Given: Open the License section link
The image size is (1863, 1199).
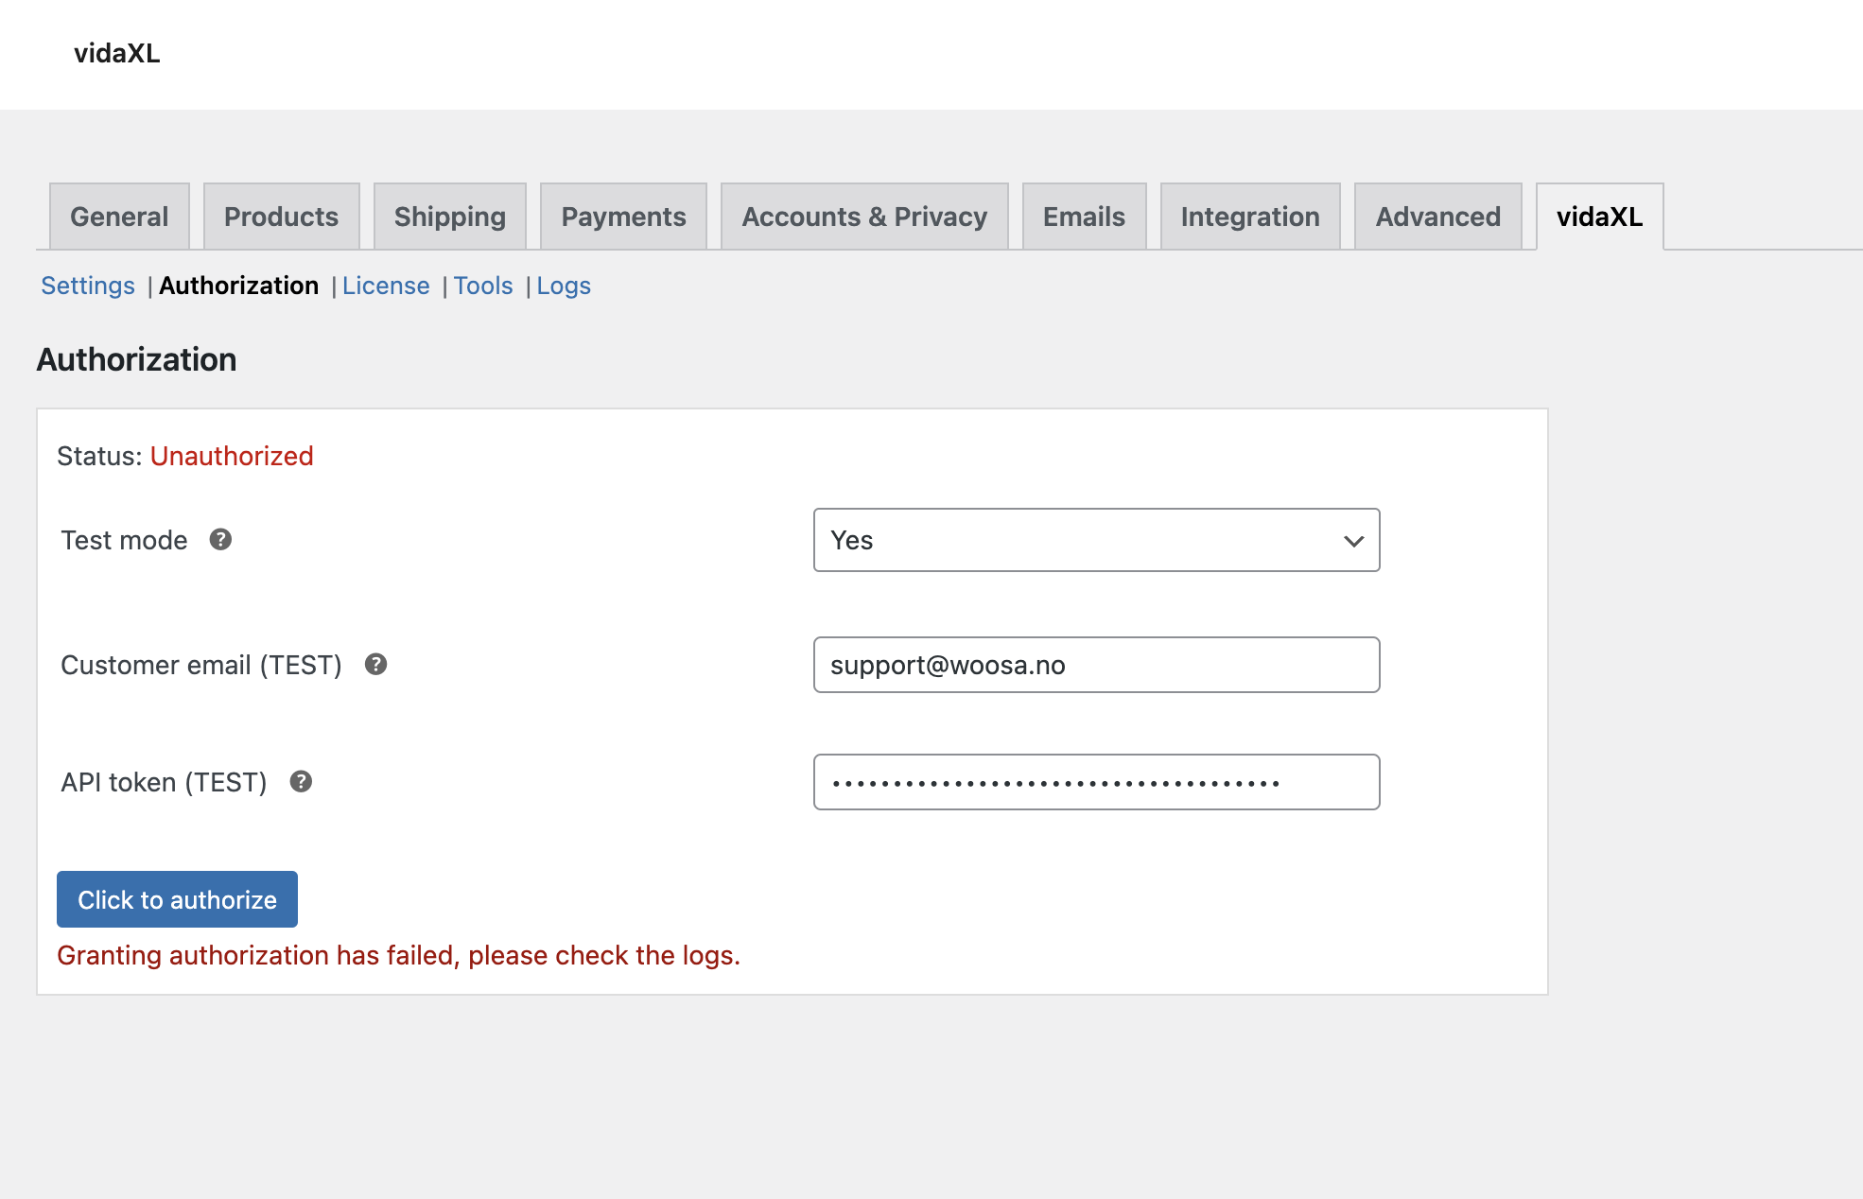Looking at the screenshot, I should pos(386,286).
